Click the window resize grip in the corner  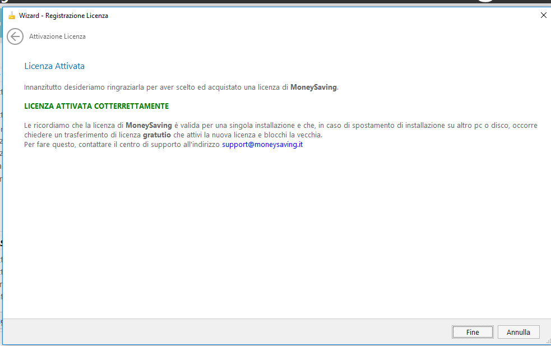click(x=548, y=342)
